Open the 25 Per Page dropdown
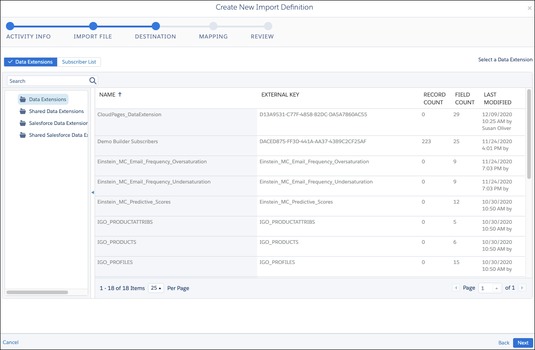This screenshot has width=535, height=350. click(156, 288)
